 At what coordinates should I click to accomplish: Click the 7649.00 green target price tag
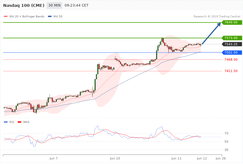pos(232,22)
